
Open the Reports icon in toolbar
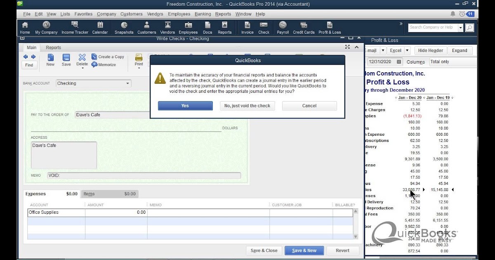tap(224, 28)
